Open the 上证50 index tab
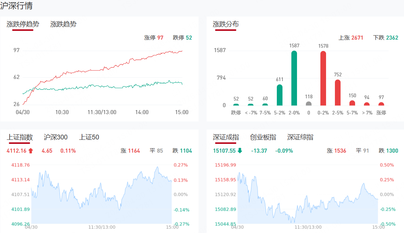The width and height of the screenshot is (404, 233). [89, 137]
